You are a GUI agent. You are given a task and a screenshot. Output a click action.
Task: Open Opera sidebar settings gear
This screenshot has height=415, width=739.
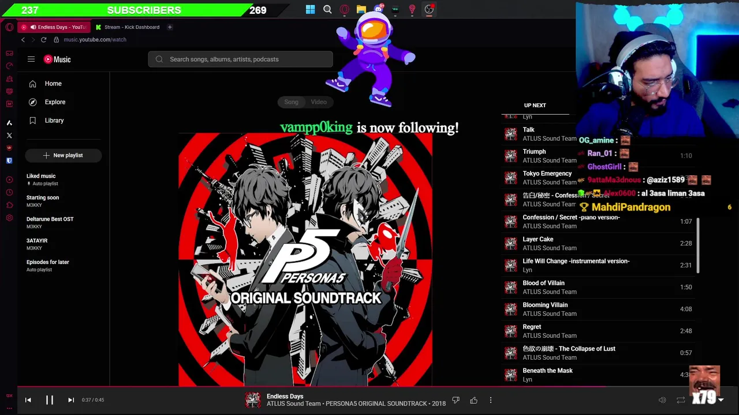click(9, 218)
